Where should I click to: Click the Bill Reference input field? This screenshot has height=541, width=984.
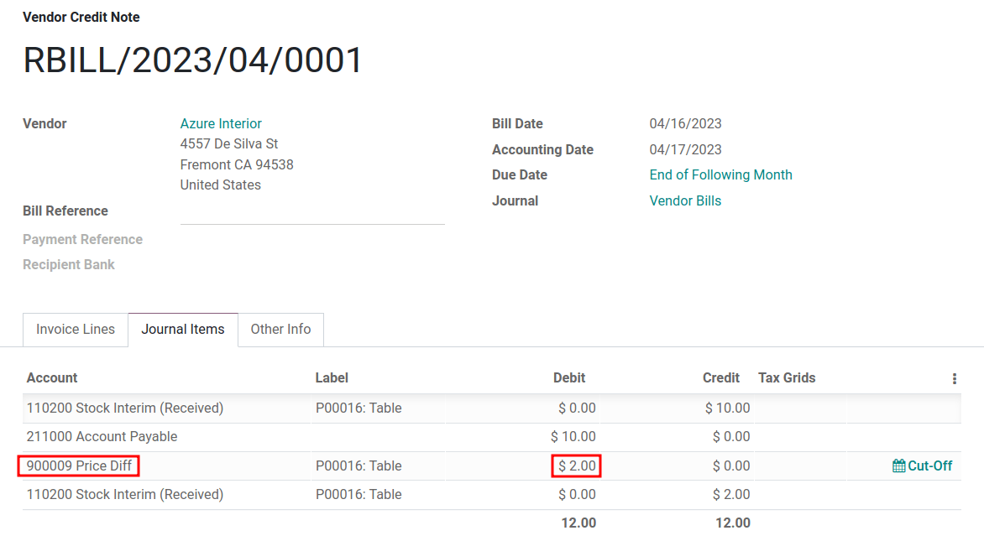click(311, 212)
